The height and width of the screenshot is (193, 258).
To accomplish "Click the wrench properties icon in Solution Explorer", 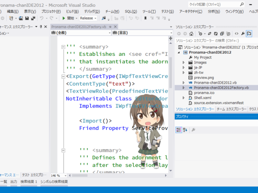I will [x=243, y=33].
